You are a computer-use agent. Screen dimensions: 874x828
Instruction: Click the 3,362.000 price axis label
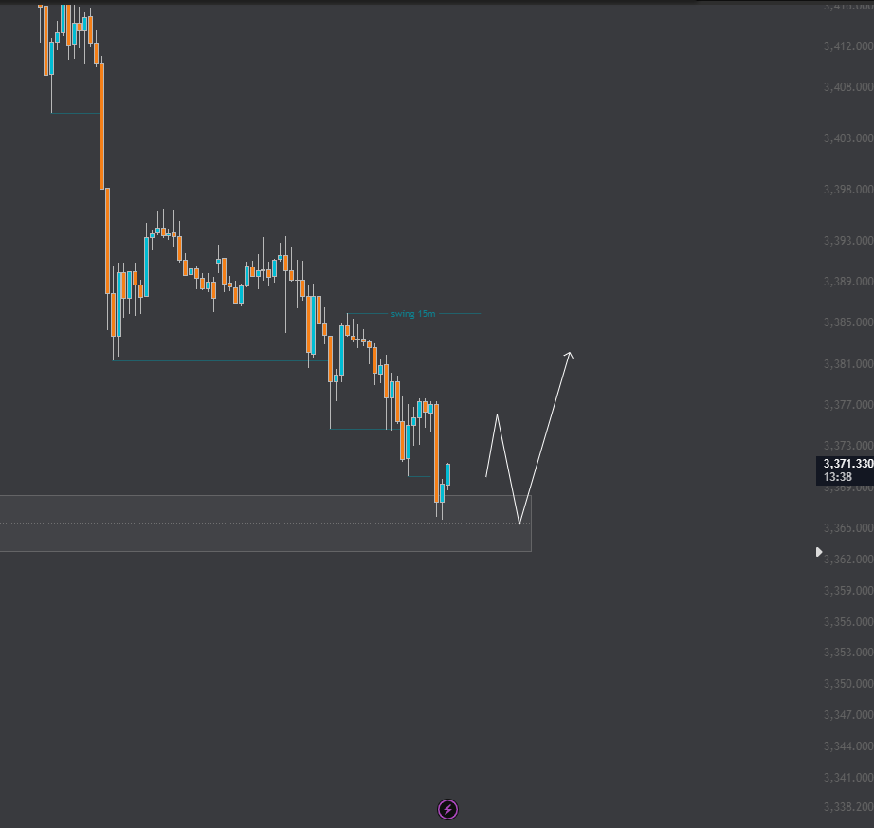[x=847, y=560]
